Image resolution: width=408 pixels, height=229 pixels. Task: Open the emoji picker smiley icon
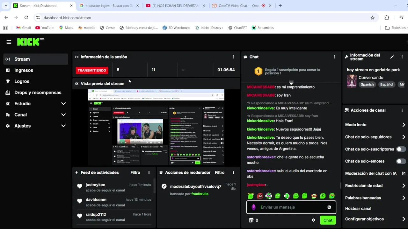[x=329, y=207]
